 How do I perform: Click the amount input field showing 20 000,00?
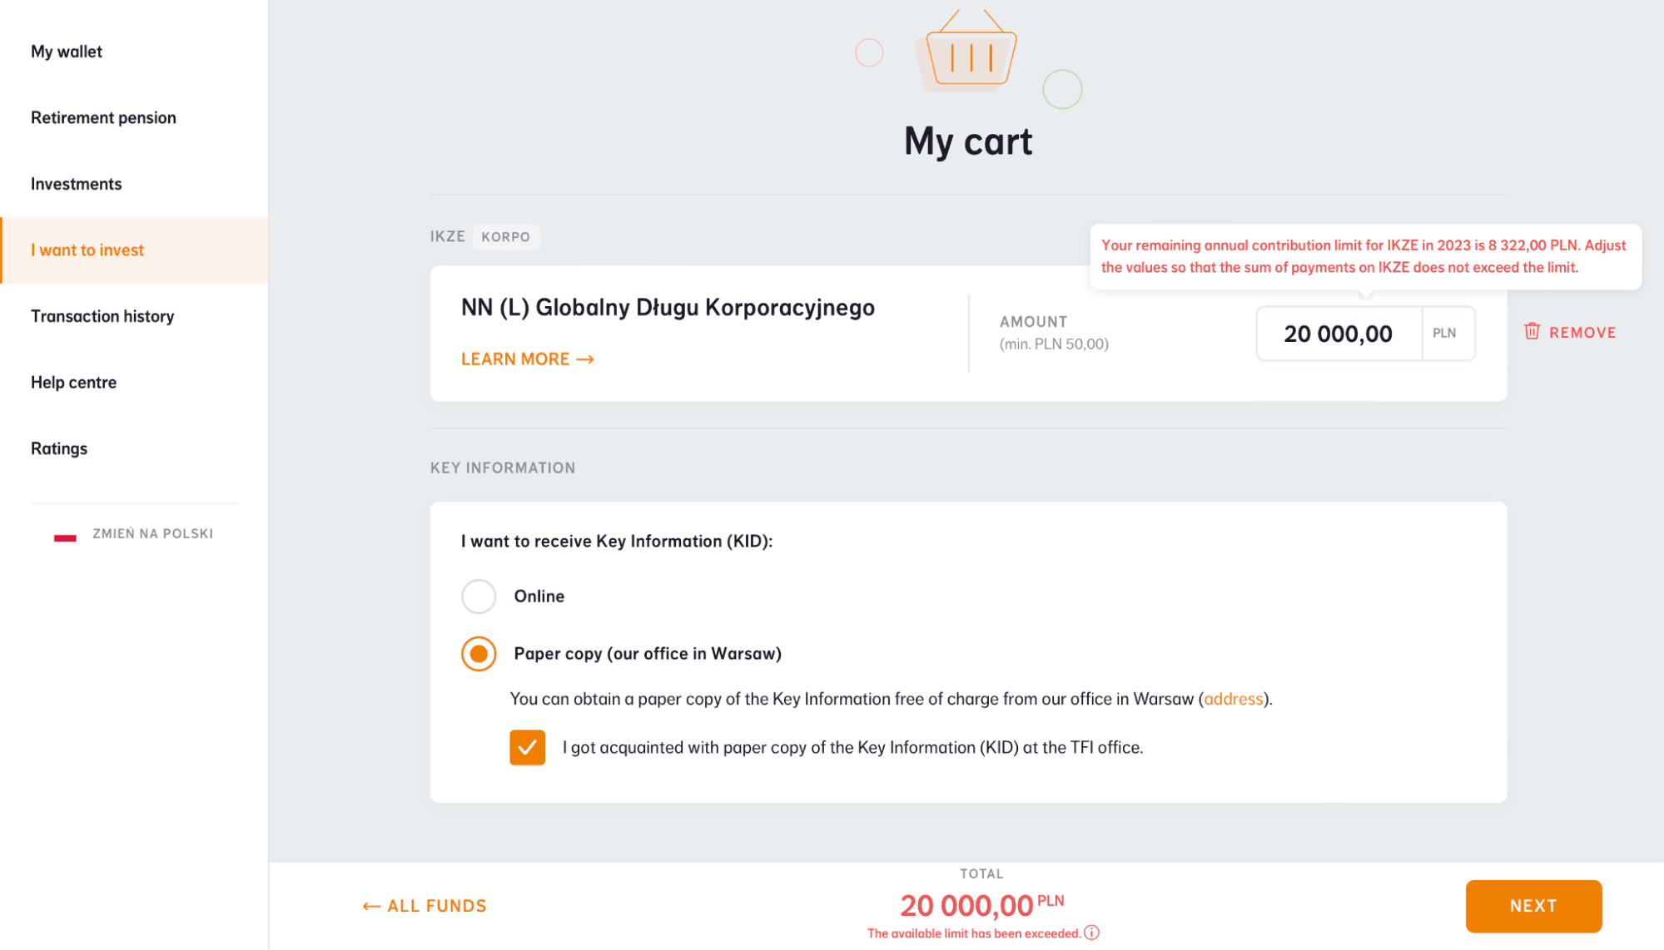[x=1338, y=334]
